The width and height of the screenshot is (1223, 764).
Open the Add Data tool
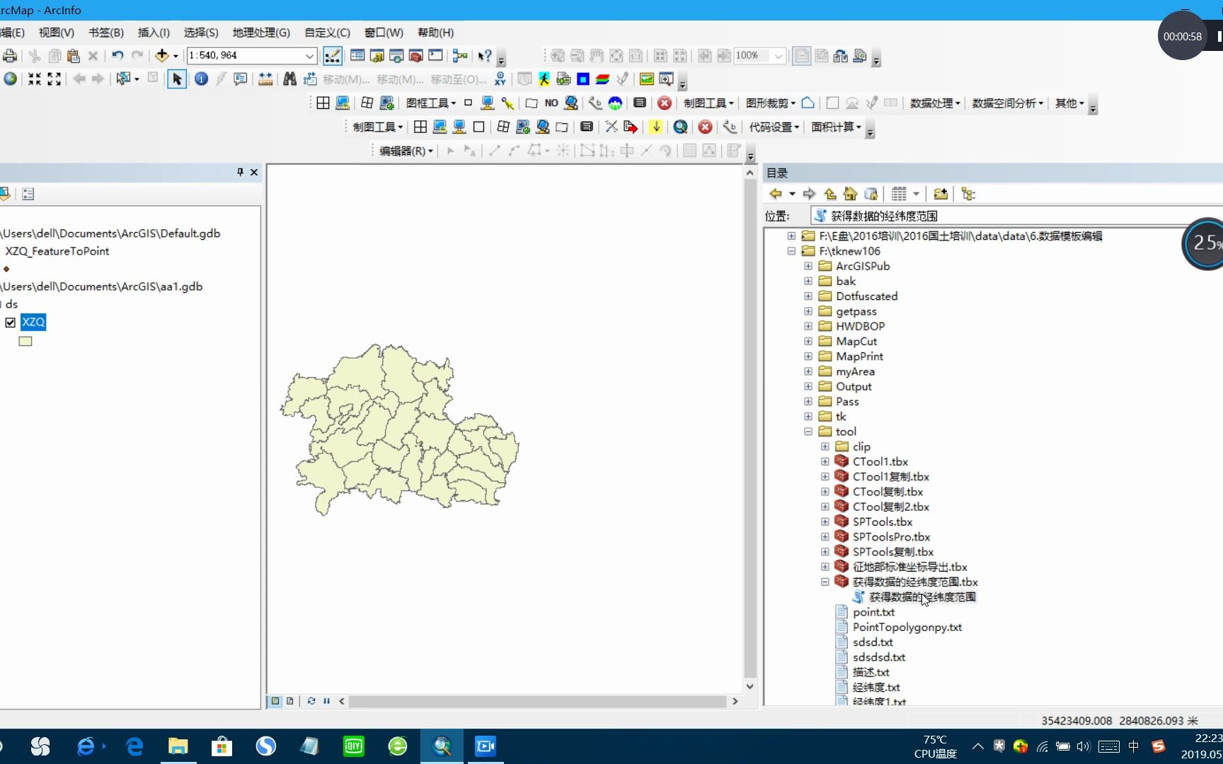point(163,55)
